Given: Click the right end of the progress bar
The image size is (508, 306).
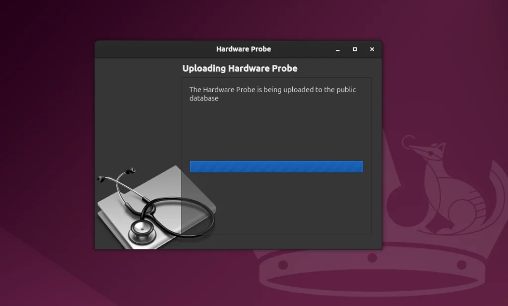Looking at the screenshot, I should [x=360, y=166].
